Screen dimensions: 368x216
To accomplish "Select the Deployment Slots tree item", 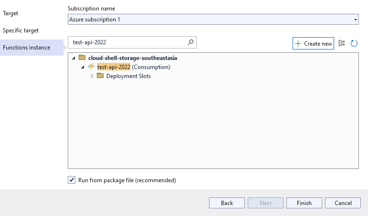I will click(128, 76).
